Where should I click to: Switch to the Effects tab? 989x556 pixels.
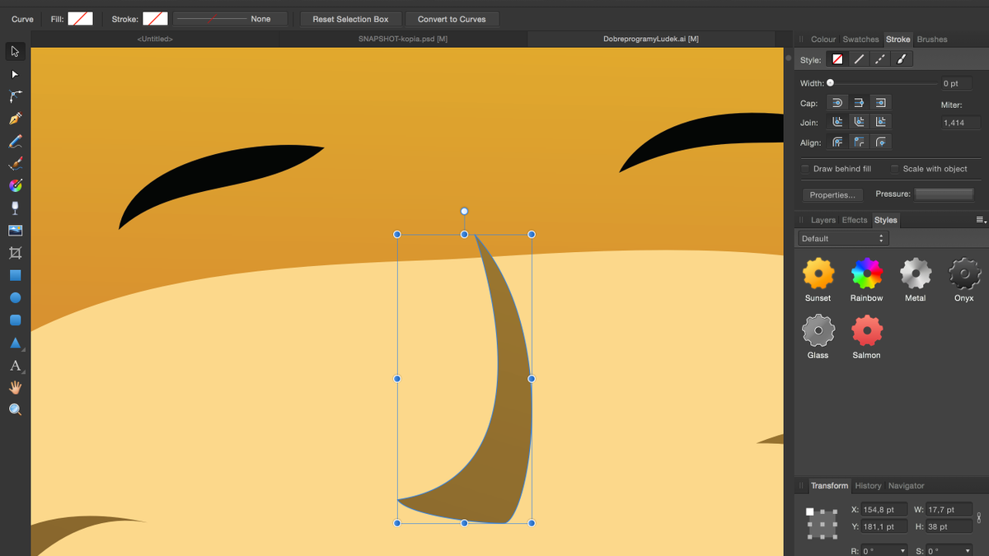(855, 220)
